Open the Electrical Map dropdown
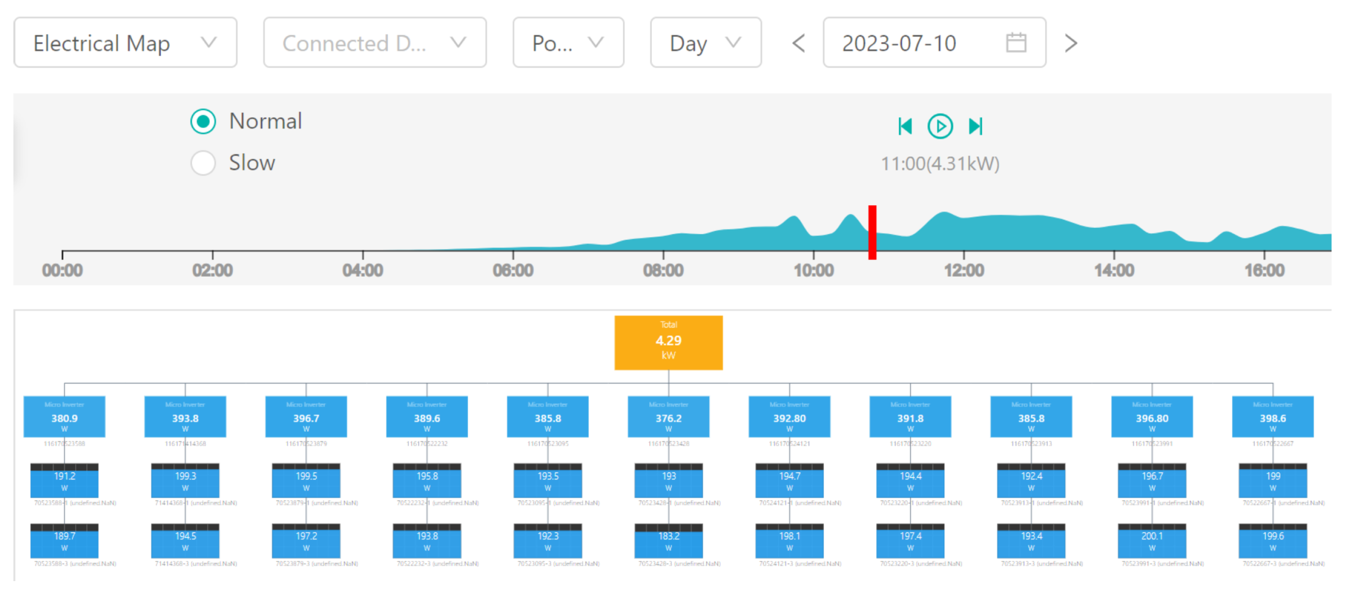The height and width of the screenshot is (603, 1349). pos(125,43)
